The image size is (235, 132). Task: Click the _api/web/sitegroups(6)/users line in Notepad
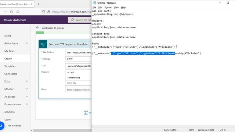[x=112, y=14]
